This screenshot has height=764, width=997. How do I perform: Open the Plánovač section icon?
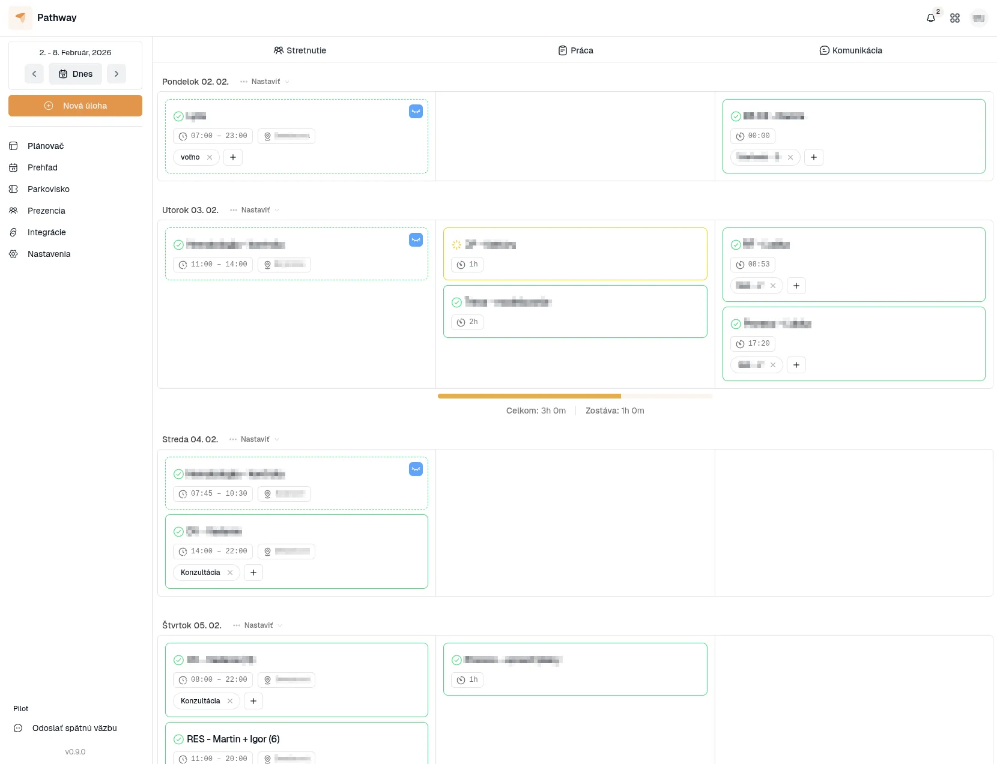pyautogui.click(x=13, y=146)
